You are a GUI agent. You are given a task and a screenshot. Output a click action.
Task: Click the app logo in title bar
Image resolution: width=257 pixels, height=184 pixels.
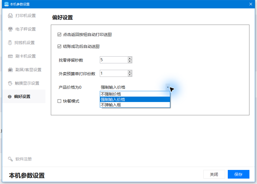[6, 4]
